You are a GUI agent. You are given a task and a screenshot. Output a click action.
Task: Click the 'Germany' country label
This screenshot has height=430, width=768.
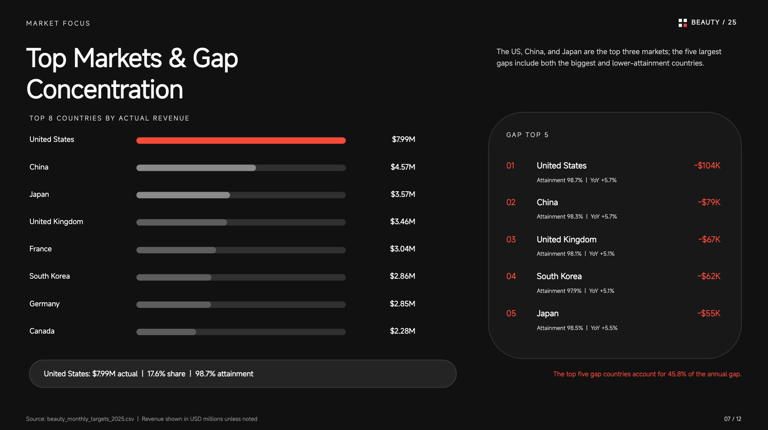(44, 304)
